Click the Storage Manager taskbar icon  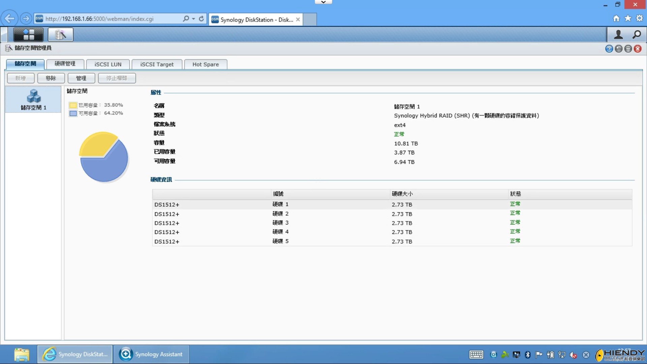tap(60, 34)
